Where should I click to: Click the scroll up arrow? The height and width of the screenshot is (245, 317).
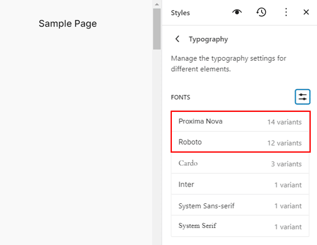157,4
